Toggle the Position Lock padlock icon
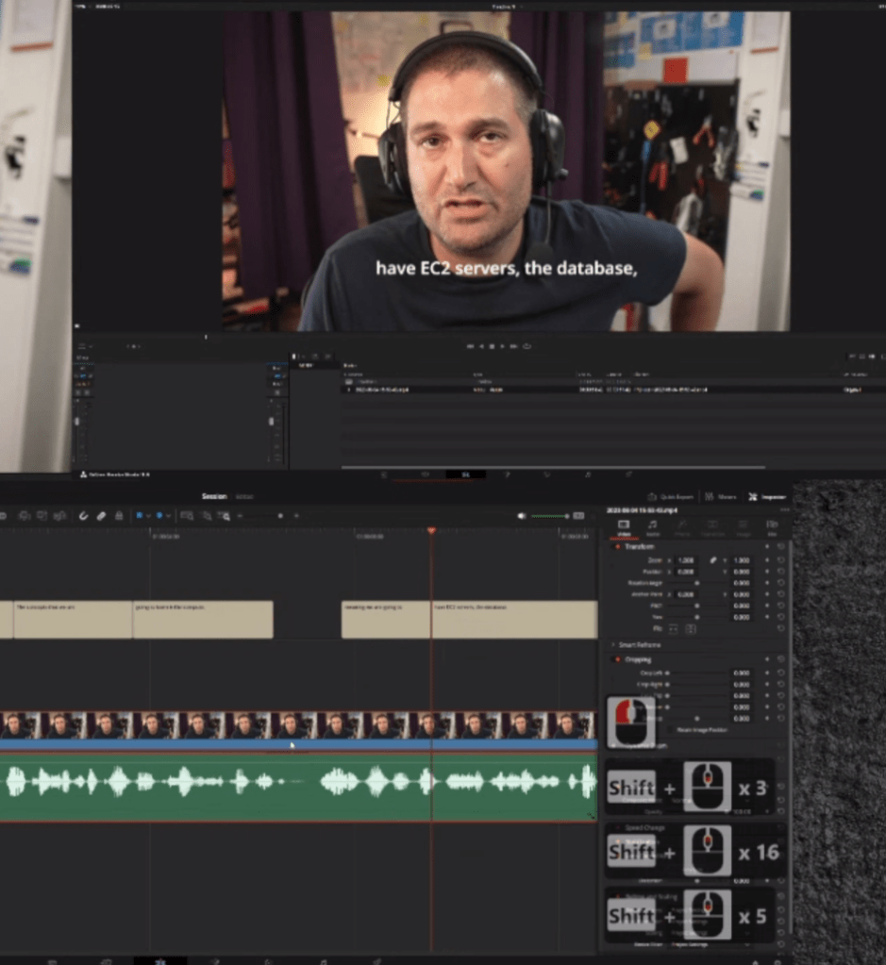Screen dimensions: 886x965 pos(119,516)
